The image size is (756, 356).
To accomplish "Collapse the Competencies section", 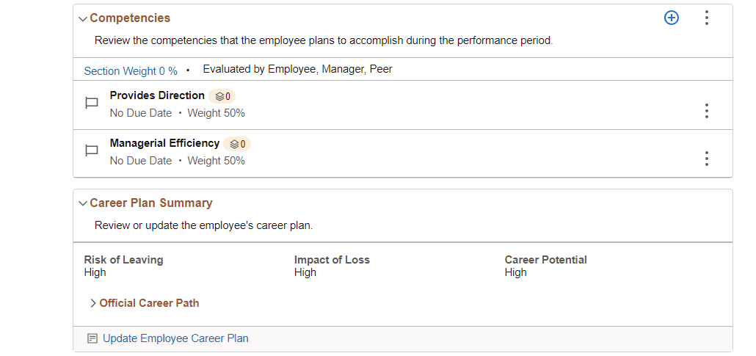I will tap(82, 18).
